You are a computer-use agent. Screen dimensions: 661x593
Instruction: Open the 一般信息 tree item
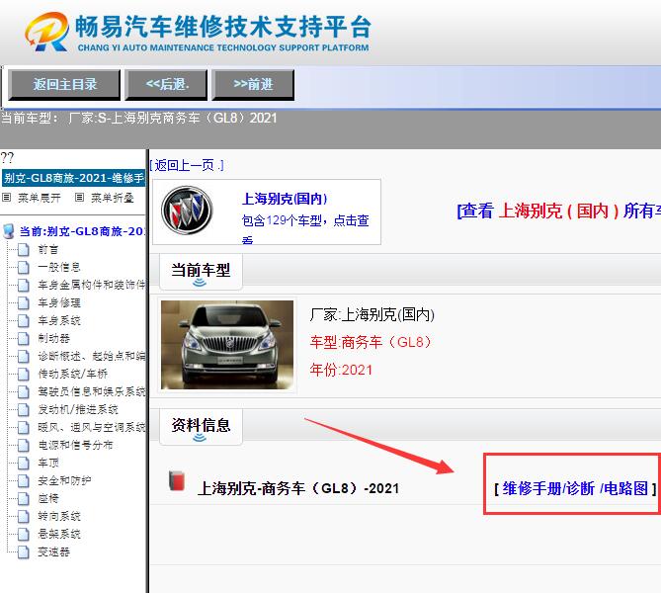[x=59, y=267]
